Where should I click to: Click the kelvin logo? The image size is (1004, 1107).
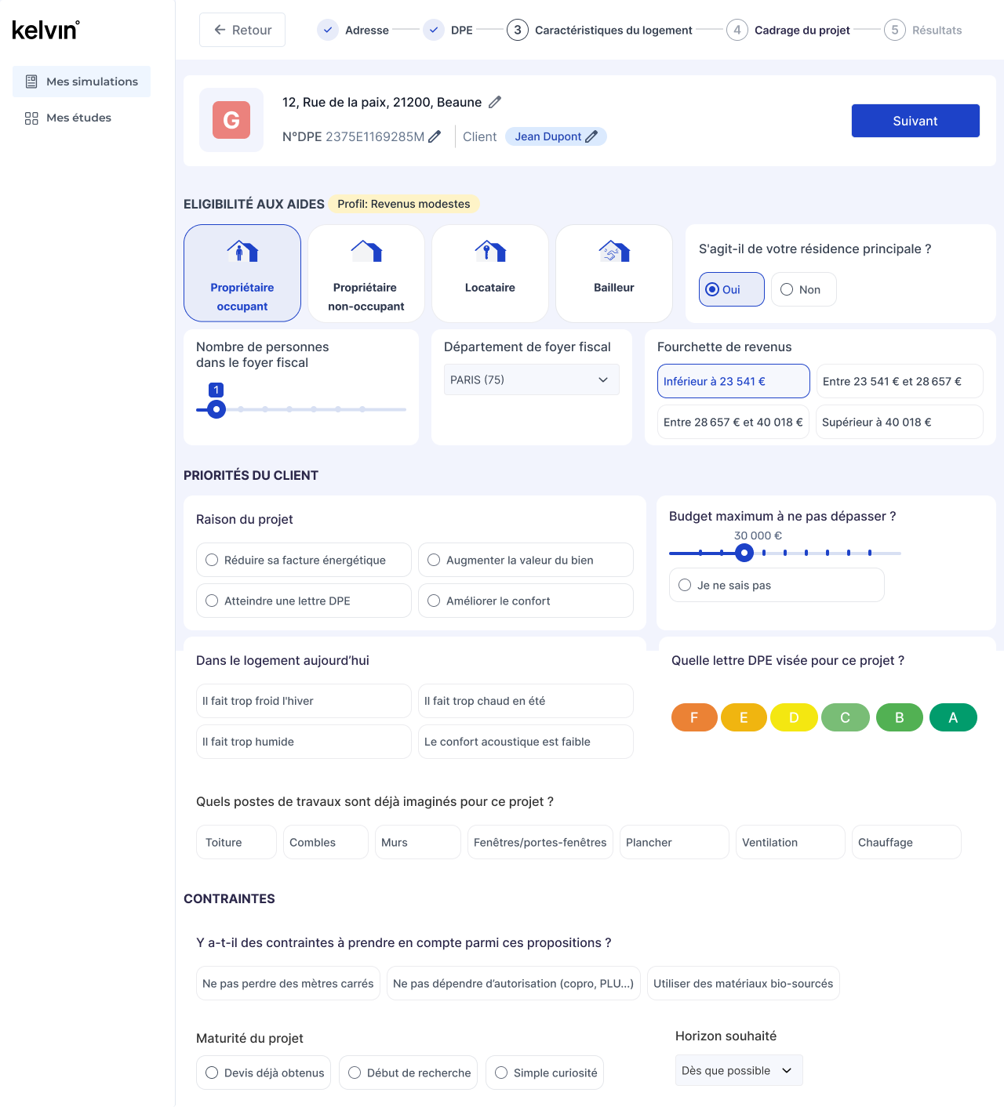45,30
